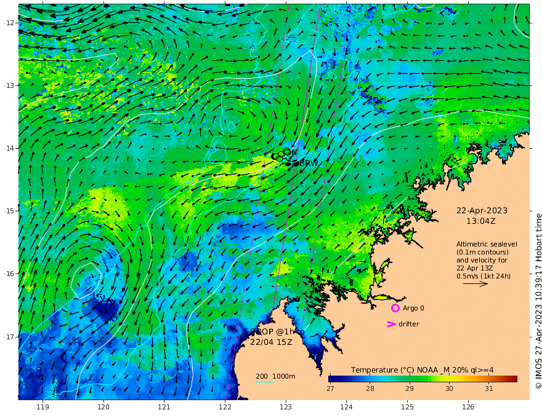542x418 pixels.
Task: Click the 31 color bar tick label
Action: [488, 388]
